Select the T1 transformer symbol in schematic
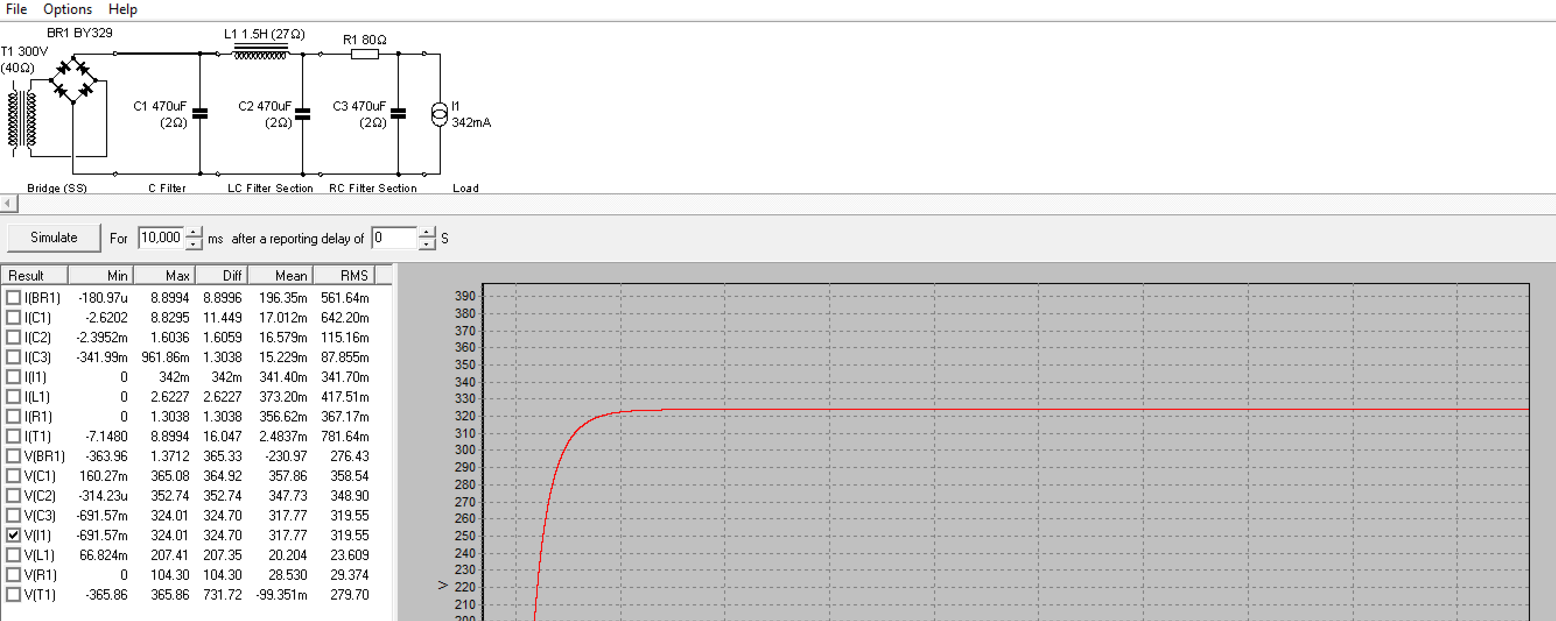This screenshot has width=1556, height=621. click(x=22, y=119)
